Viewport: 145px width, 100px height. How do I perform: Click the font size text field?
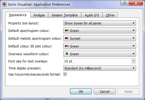[98, 61]
